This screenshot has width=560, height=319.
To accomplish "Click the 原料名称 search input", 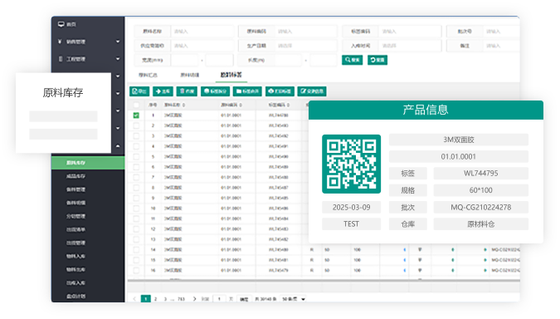I will (x=202, y=32).
